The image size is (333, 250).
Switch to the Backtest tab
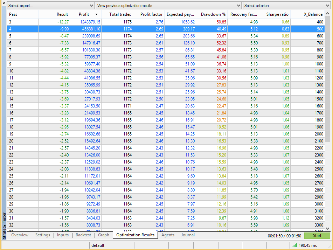pyautogui.click(x=83, y=235)
